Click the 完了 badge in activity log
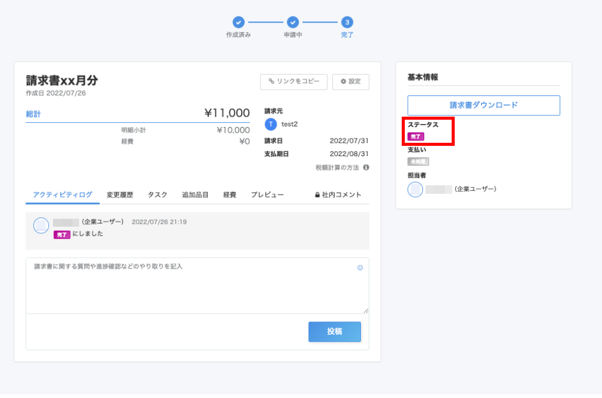Screen dimensions: 602x398 (62, 235)
